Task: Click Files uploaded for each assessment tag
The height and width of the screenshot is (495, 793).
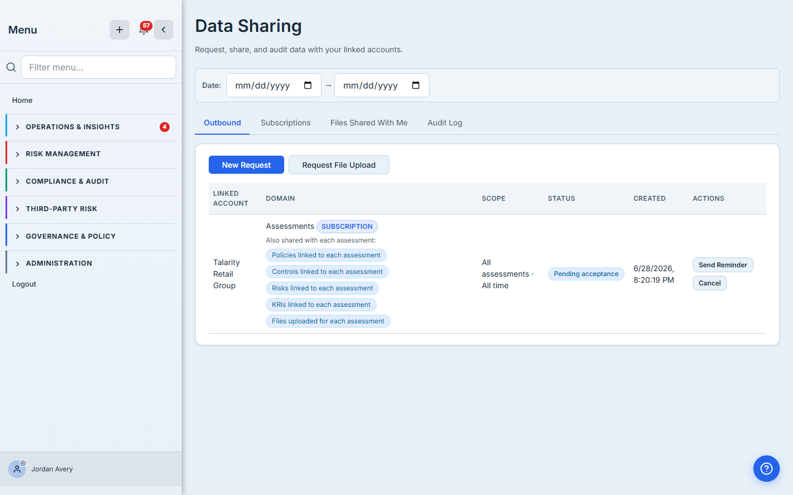Action: pyautogui.click(x=328, y=321)
